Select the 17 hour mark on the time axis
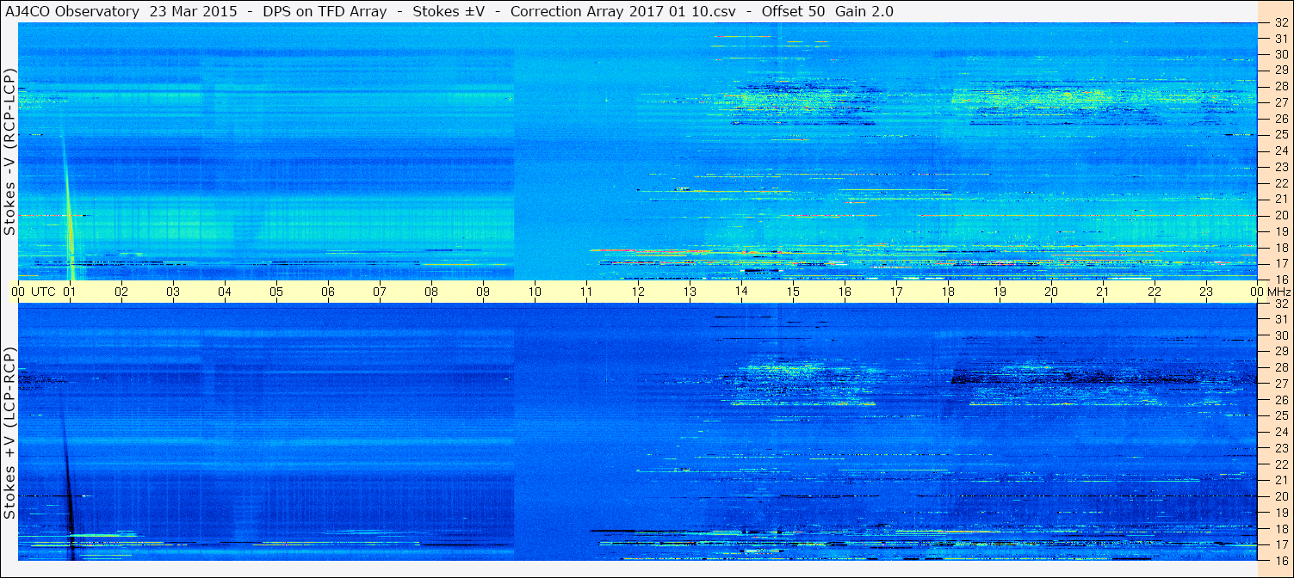The image size is (1294, 578). point(896,292)
